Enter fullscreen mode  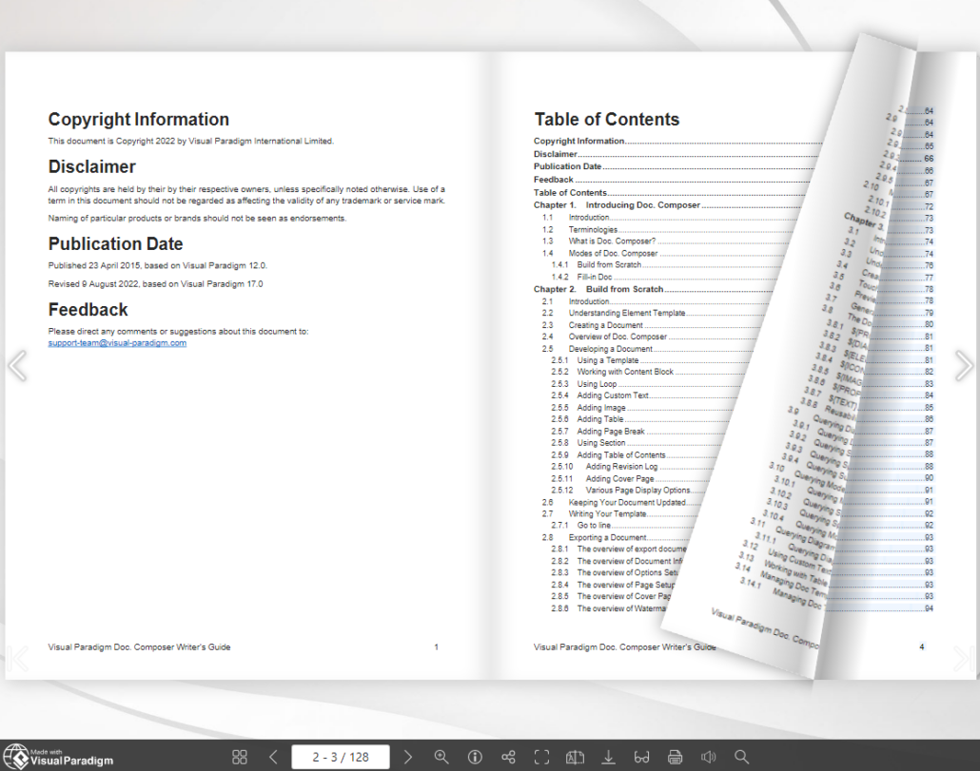coord(541,757)
